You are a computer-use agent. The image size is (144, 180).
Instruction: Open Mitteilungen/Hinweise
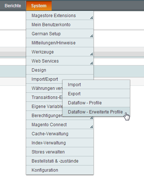tap(60, 43)
